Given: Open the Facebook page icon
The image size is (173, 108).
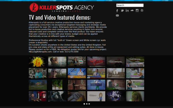Looking at the screenshot, I should pyautogui.click(x=117, y=11).
